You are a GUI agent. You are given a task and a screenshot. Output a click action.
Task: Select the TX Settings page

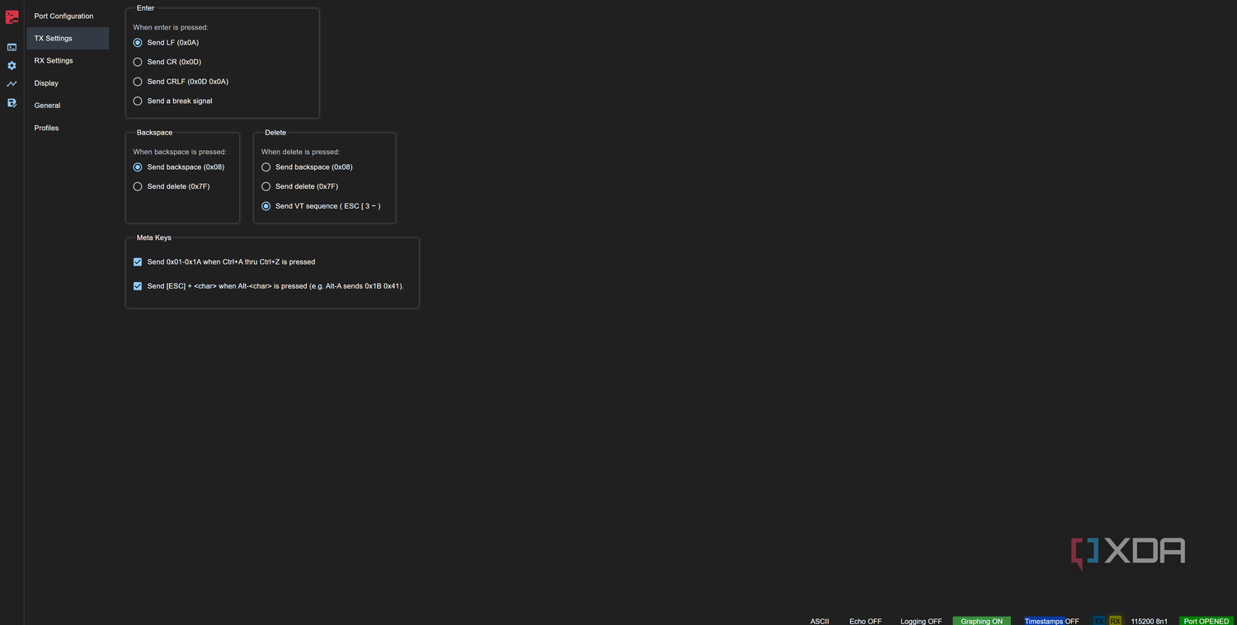68,39
